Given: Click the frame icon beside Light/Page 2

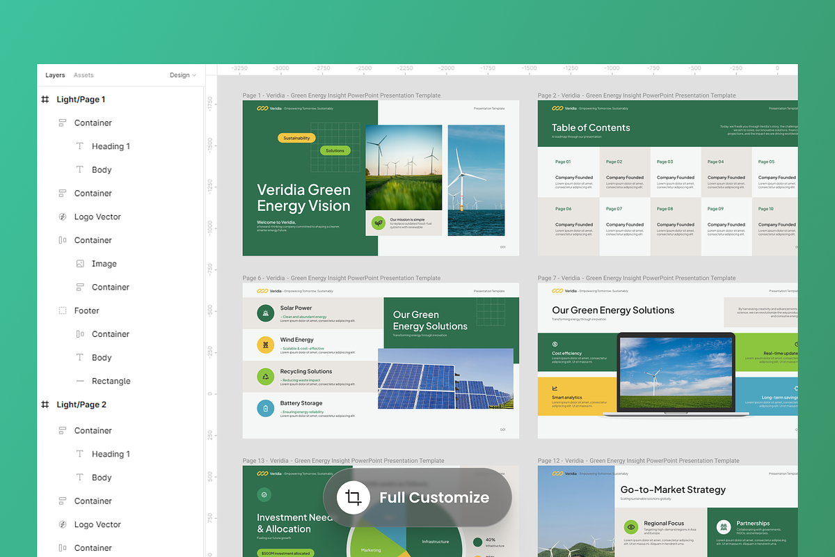Looking at the screenshot, I should point(45,405).
